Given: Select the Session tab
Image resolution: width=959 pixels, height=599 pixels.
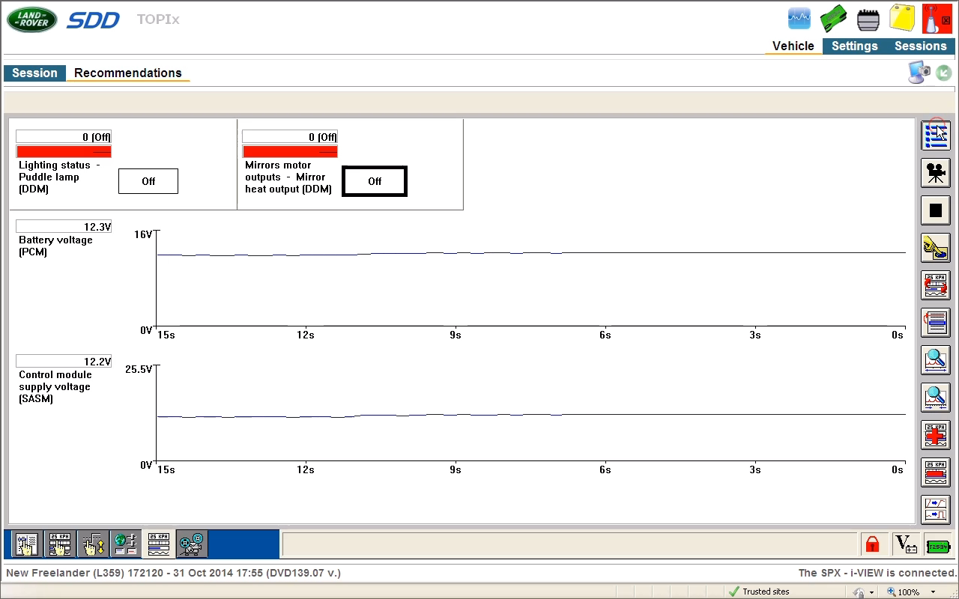Looking at the screenshot, I should coord(34,73).
